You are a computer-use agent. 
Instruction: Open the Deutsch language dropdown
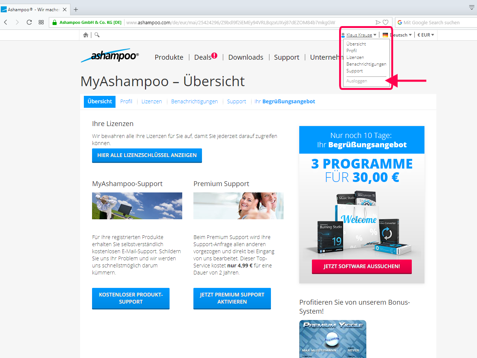tap(397, 35)
